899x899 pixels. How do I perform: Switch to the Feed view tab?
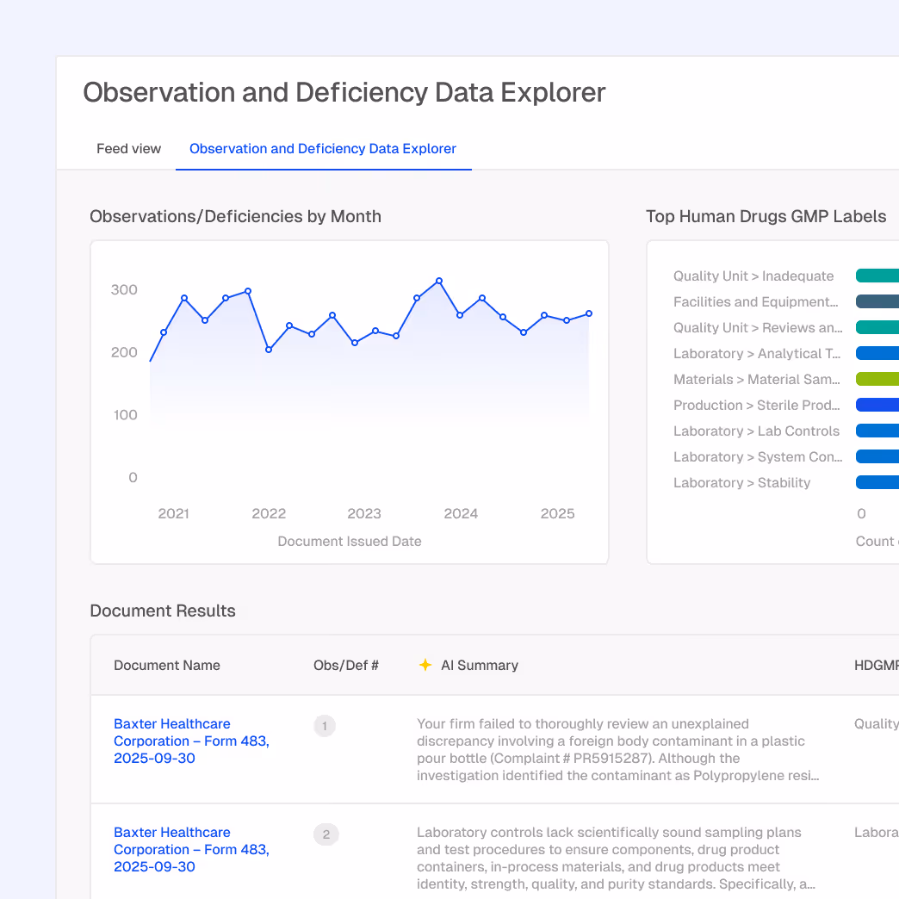pyautogui.click(x=128, y=148)
